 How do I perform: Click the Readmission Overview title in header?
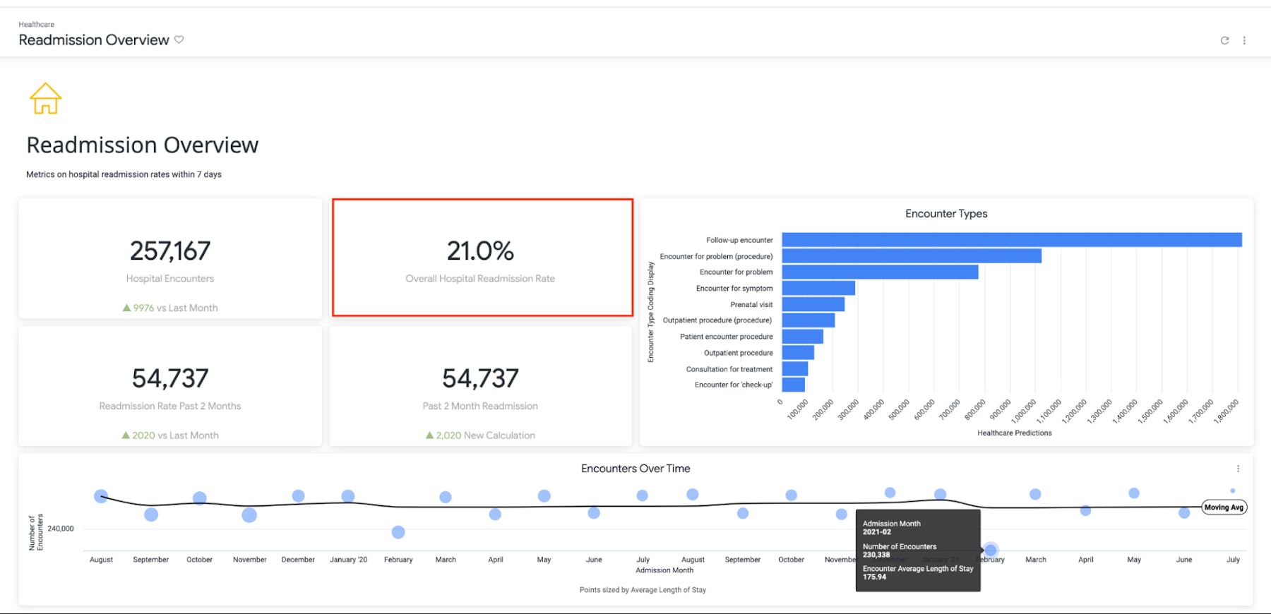point(94,40)
